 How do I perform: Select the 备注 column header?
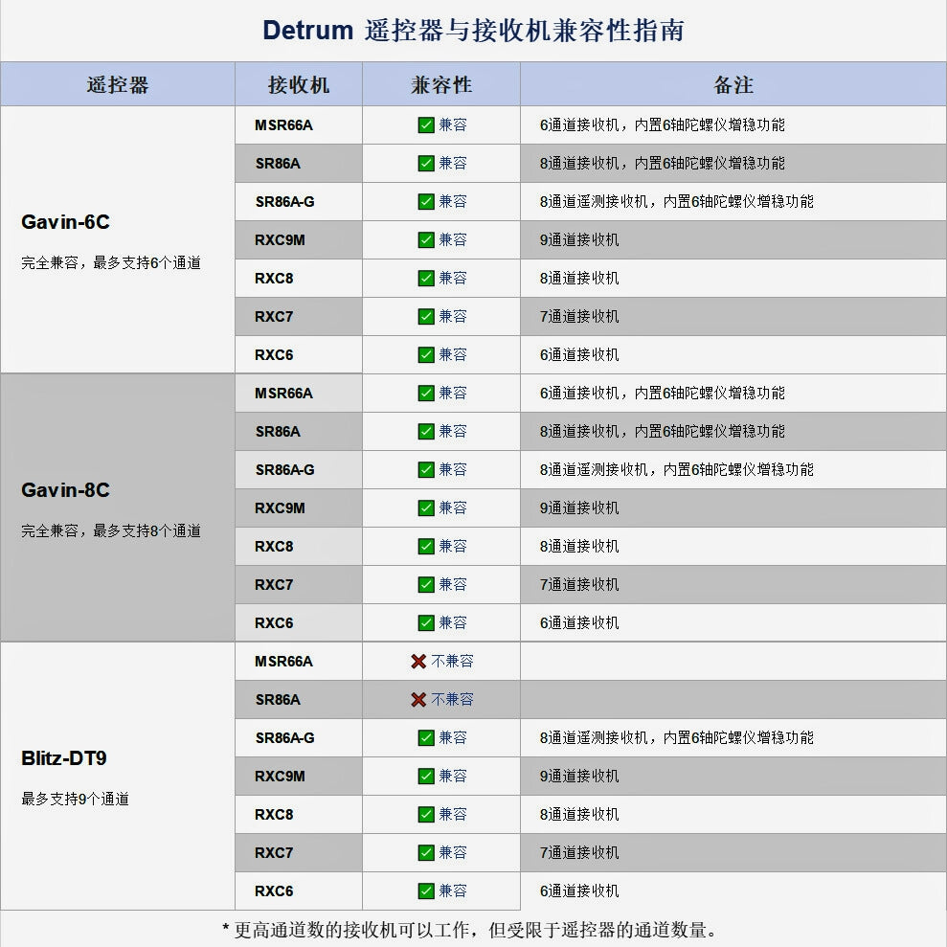(x=732, y=84)
